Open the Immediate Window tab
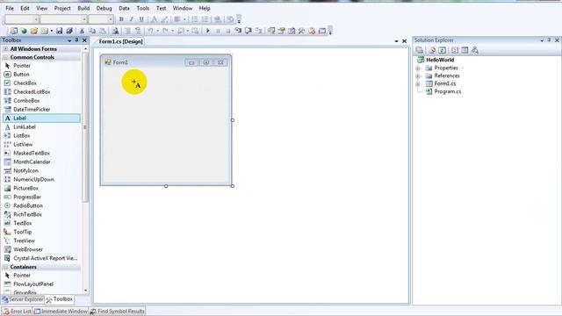Image resolution: width=562 pixels, height=316 pixels. point(61,312)
